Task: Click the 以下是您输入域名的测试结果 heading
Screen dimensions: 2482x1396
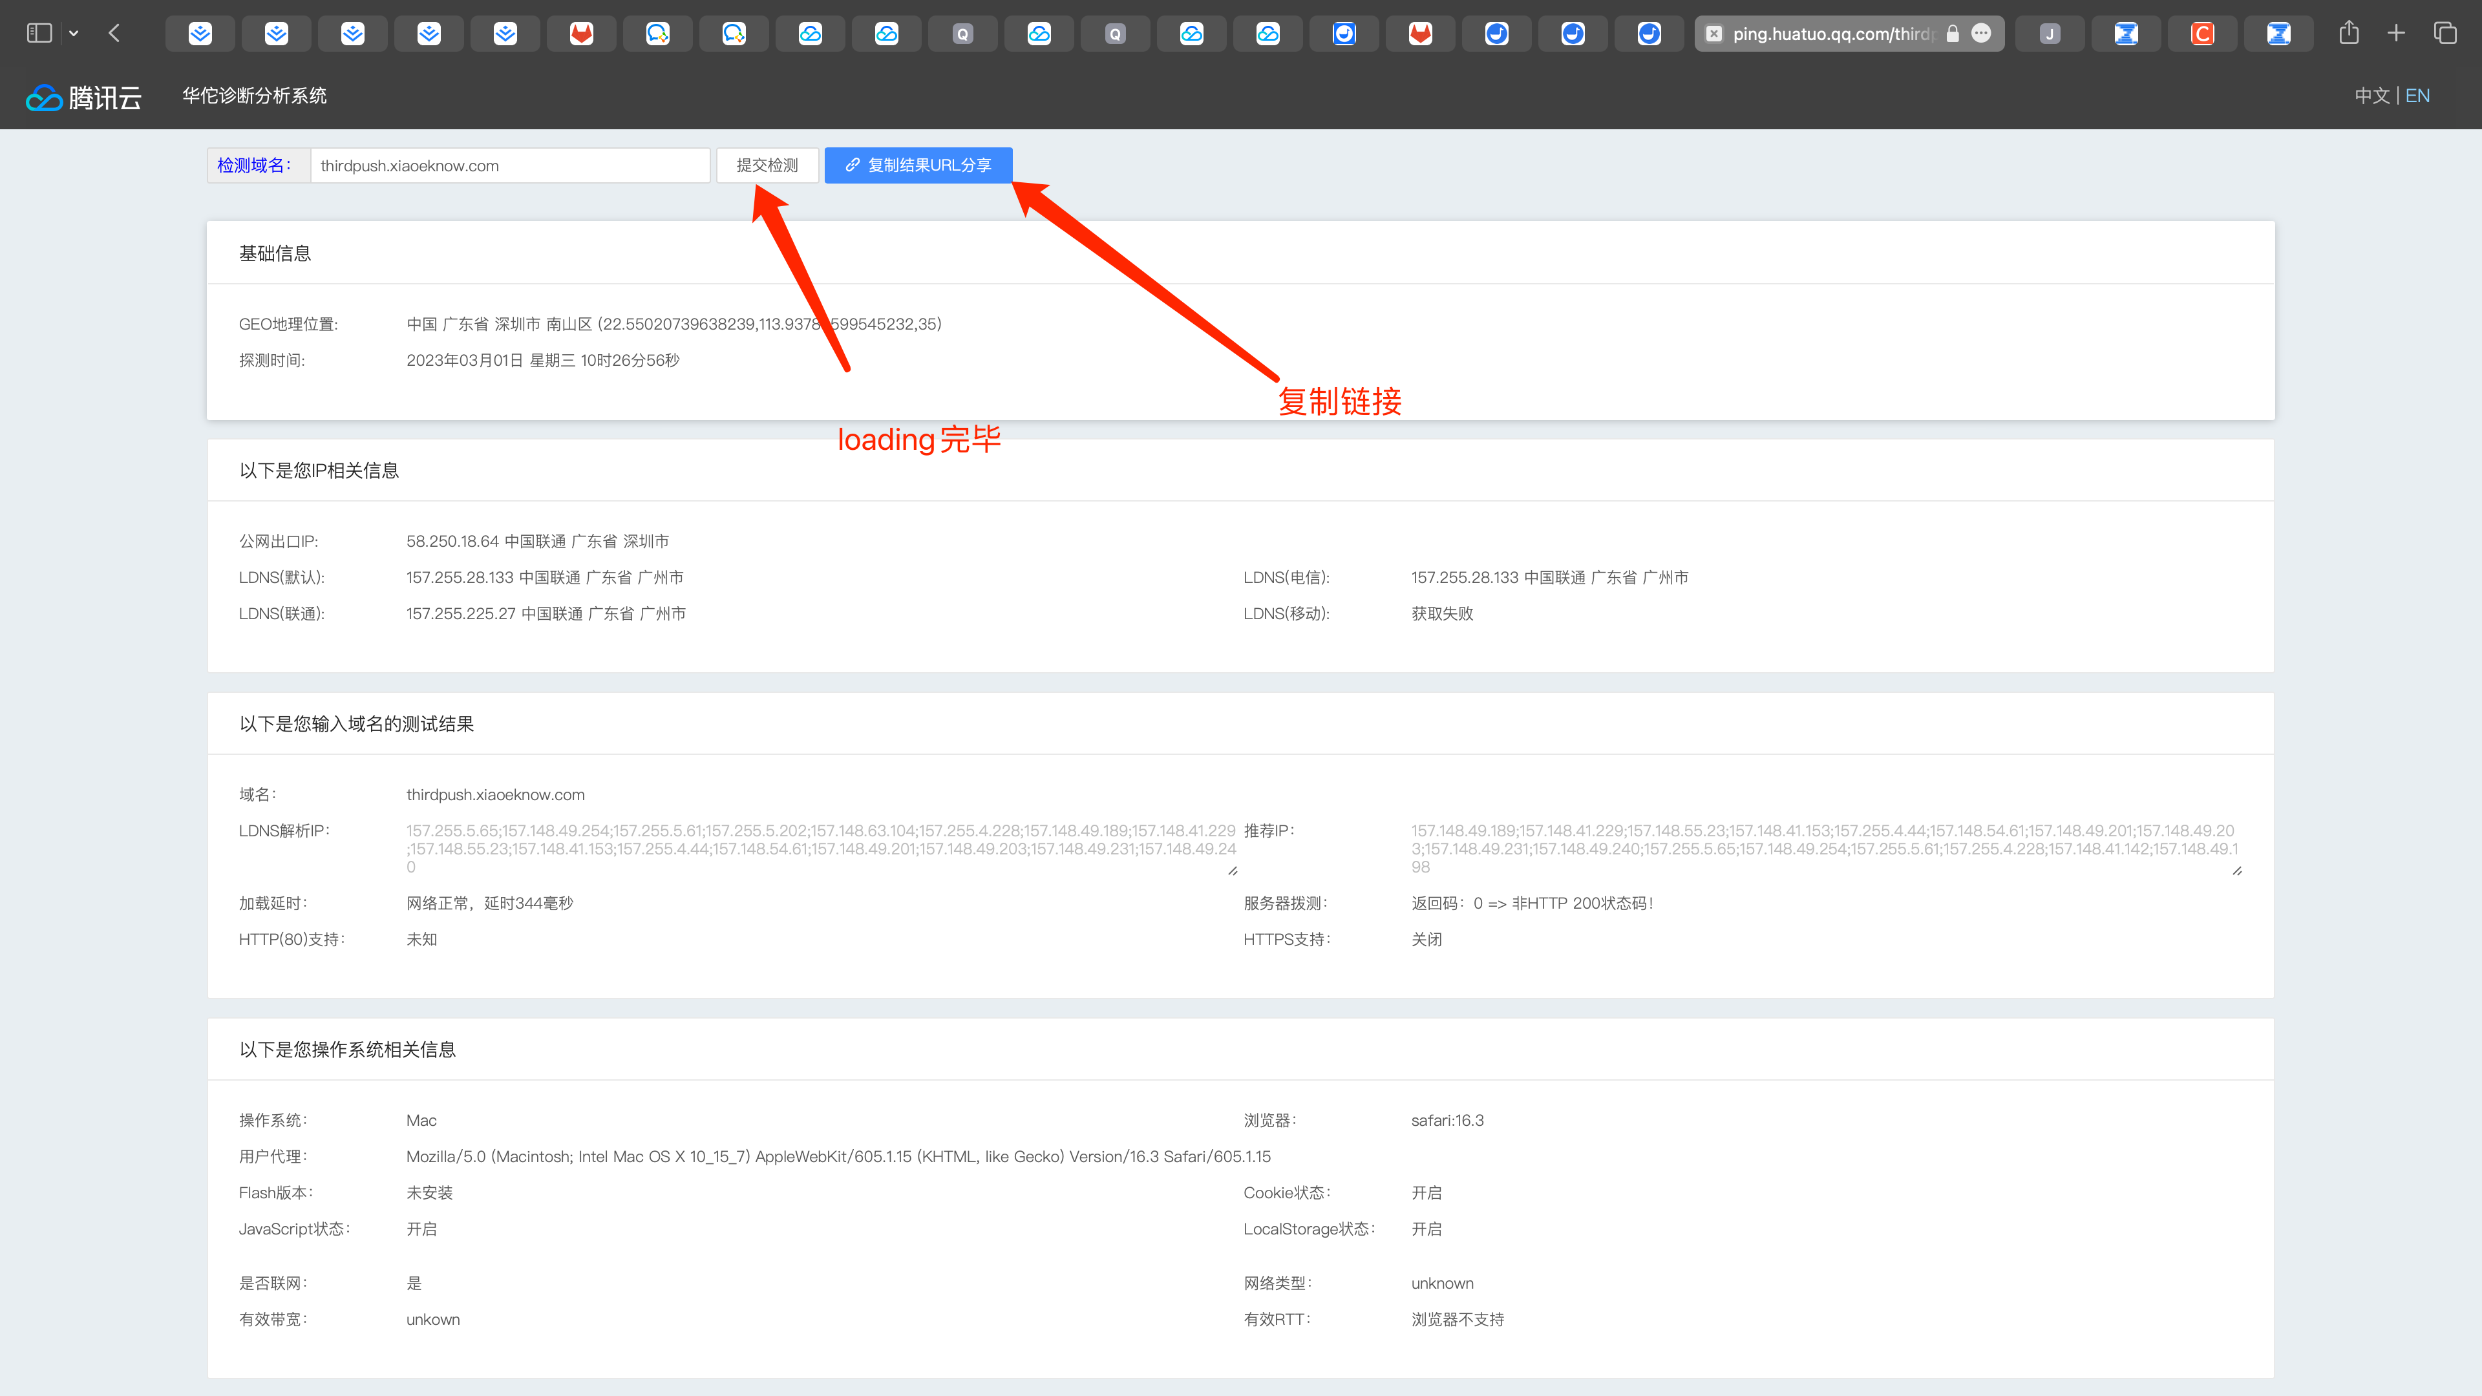Action: tap(357, 724)
